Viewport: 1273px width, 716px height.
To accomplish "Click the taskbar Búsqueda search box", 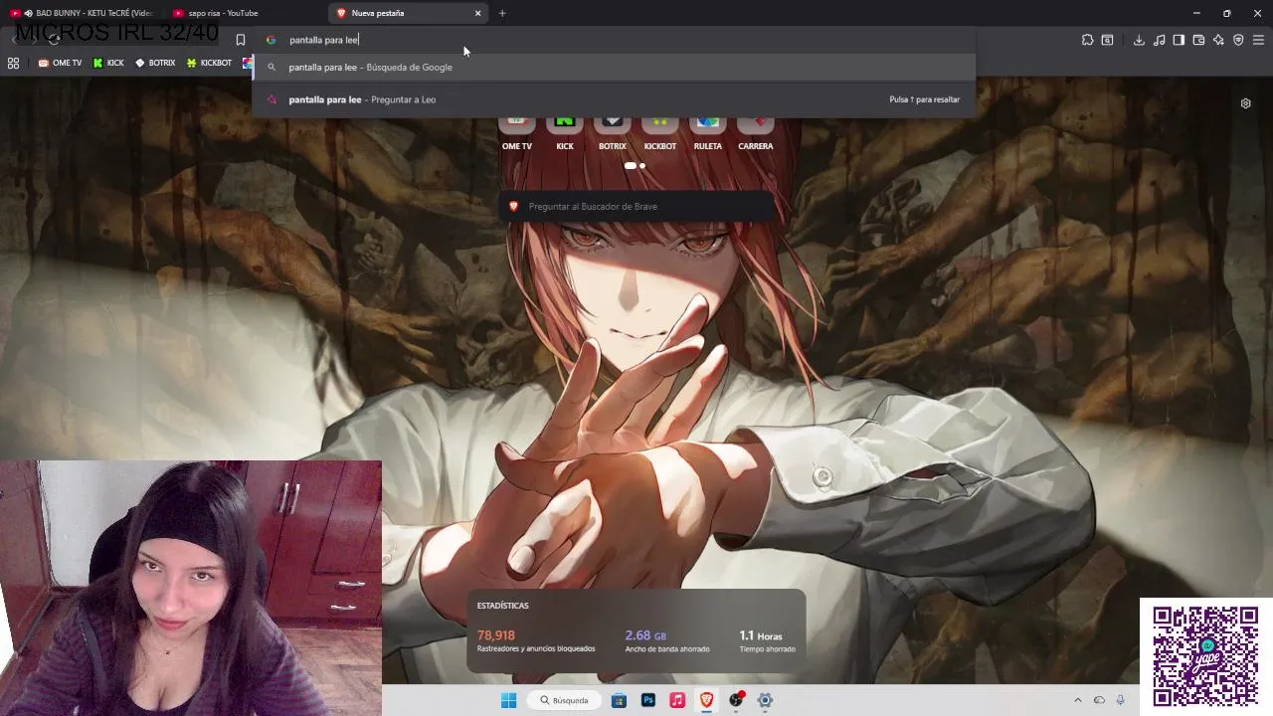I will pos(565,700).
